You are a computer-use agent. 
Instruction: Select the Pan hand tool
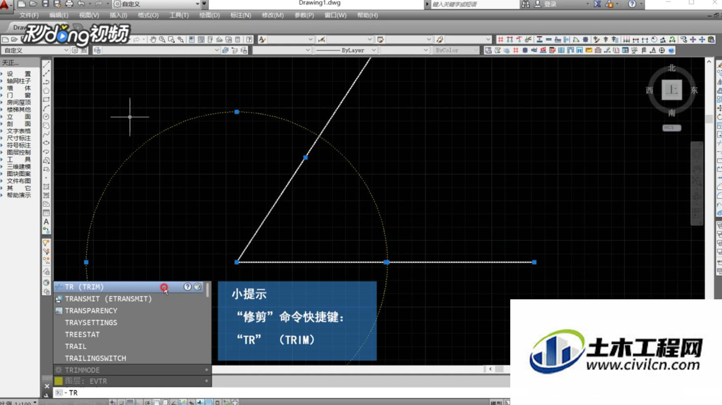click(x=153, y=39)
